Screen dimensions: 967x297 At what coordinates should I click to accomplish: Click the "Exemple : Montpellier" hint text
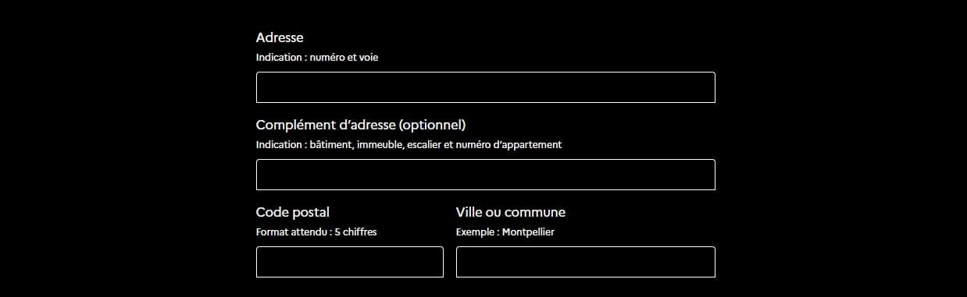(505, 232)
